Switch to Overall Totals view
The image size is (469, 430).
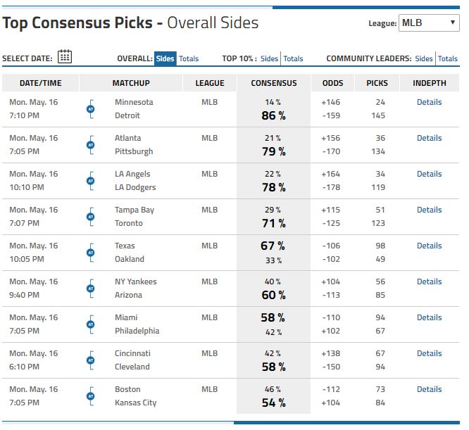tap(189, 59)
